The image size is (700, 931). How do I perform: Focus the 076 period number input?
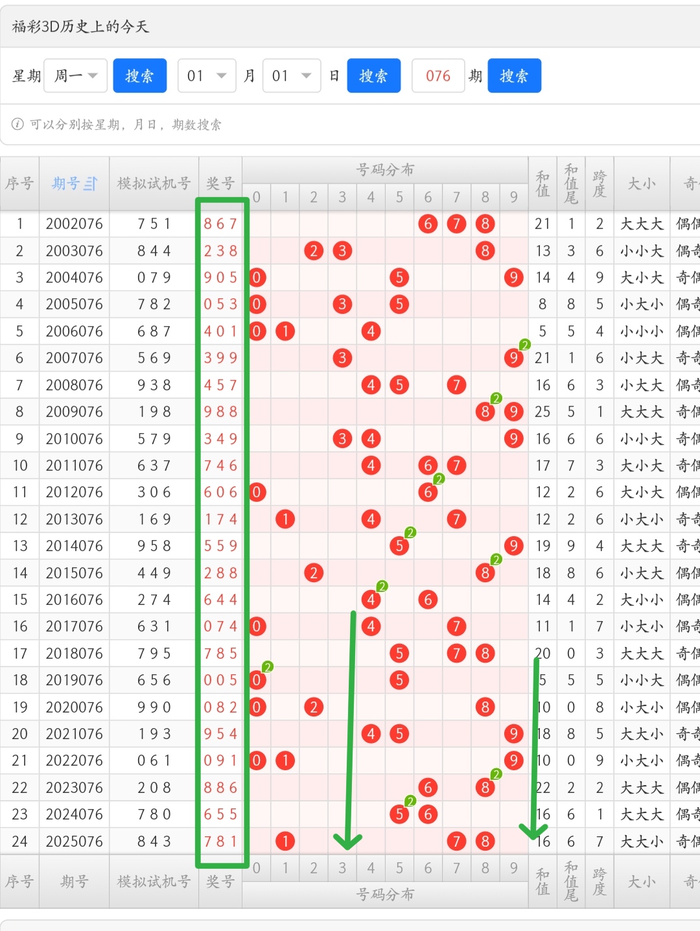(x=438, y=76)
